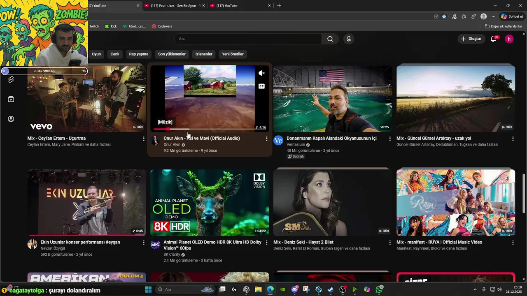Focus the YouTube Ara search field

248,39
